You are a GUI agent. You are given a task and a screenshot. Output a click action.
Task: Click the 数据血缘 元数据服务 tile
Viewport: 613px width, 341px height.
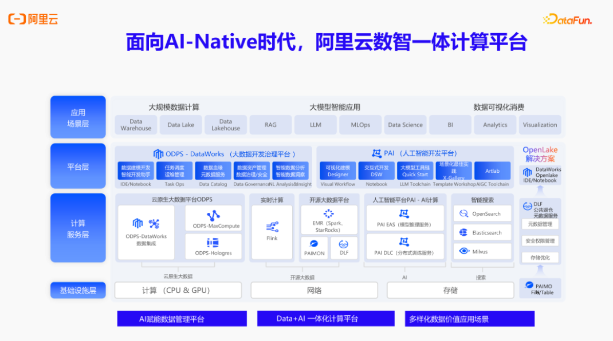213,170
